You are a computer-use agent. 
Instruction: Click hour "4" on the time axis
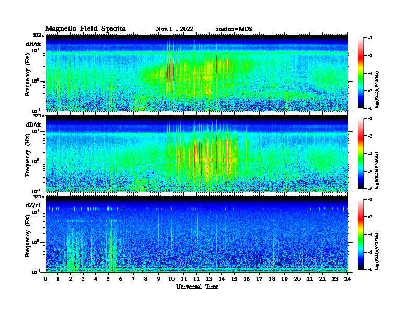pyautogui.click(x=96, y=279)
